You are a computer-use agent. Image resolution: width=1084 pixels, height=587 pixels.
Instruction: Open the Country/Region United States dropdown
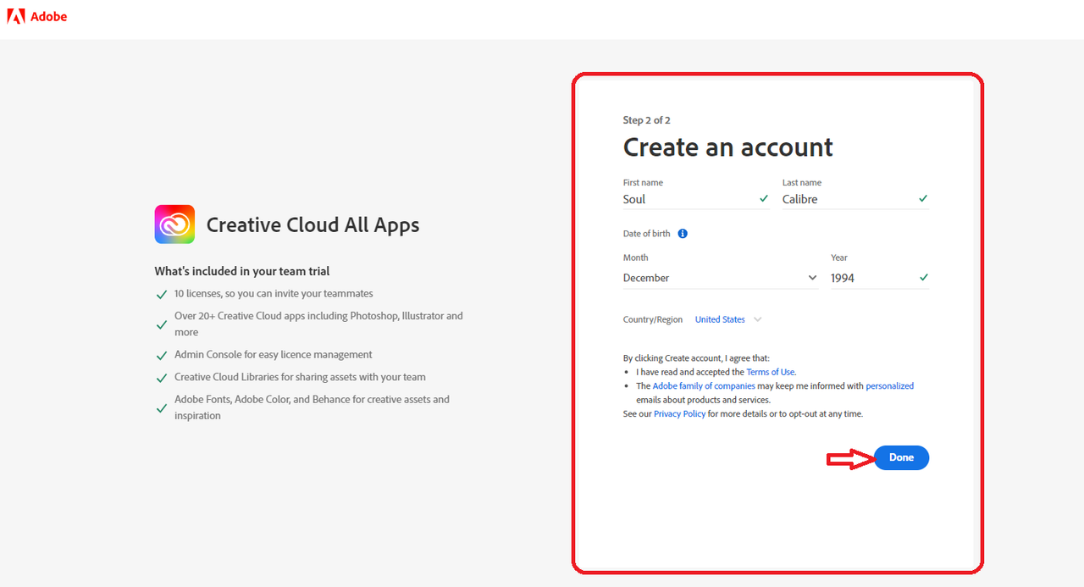(x=728, y=319)
